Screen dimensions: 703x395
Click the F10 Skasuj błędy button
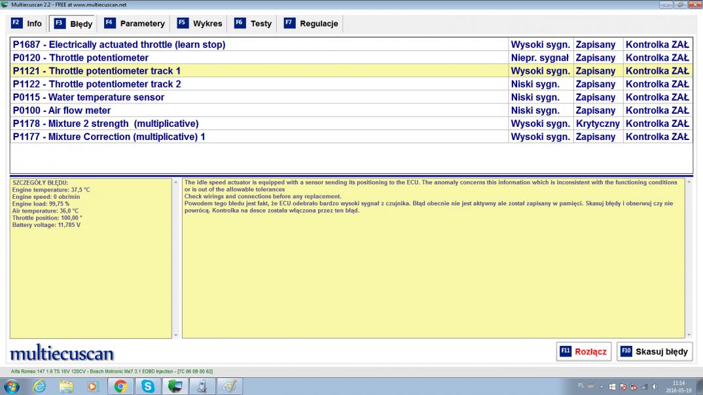pyautogui.click(x=655, y=352)
